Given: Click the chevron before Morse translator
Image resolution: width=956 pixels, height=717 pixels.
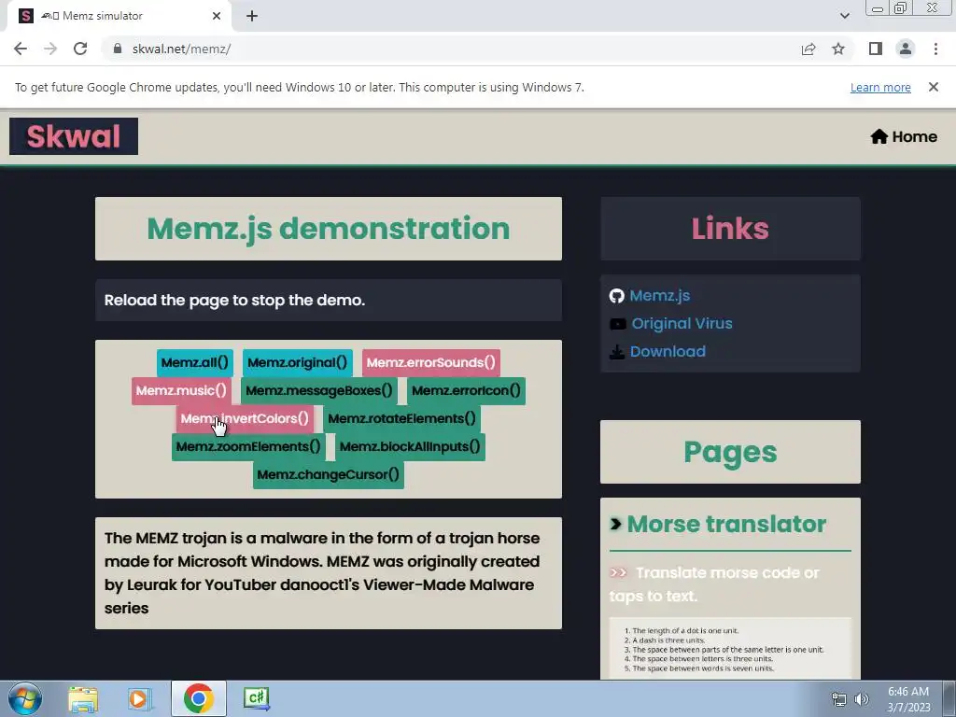Looking at the screenshot, I should [616, 524].
